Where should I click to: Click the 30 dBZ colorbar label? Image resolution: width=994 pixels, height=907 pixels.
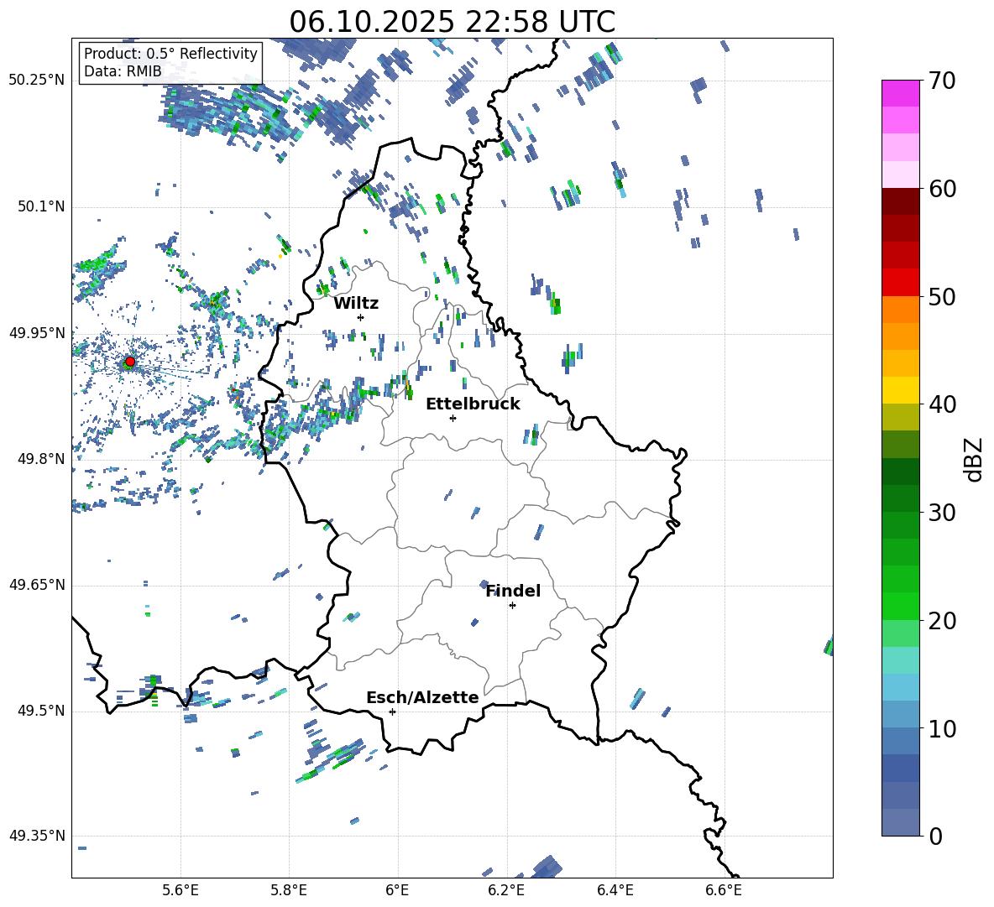pyautogui.click(x=942, y=513)
